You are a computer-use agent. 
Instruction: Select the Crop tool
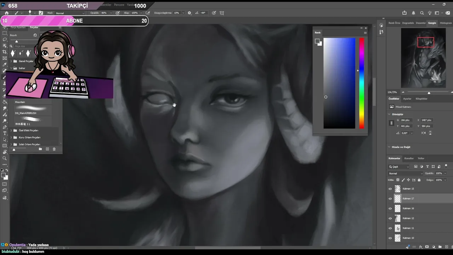(x=5, y=52)
